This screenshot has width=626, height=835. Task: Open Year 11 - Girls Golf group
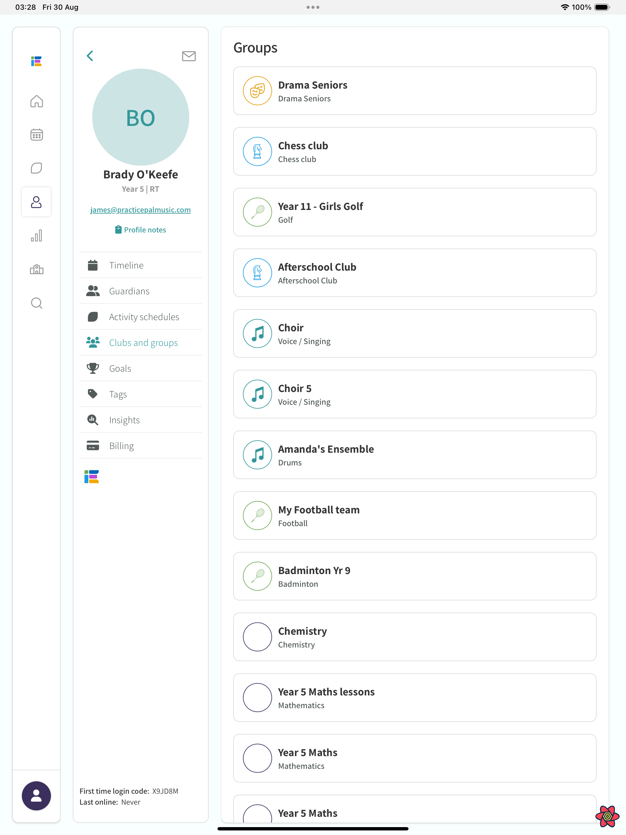[415, 212]
